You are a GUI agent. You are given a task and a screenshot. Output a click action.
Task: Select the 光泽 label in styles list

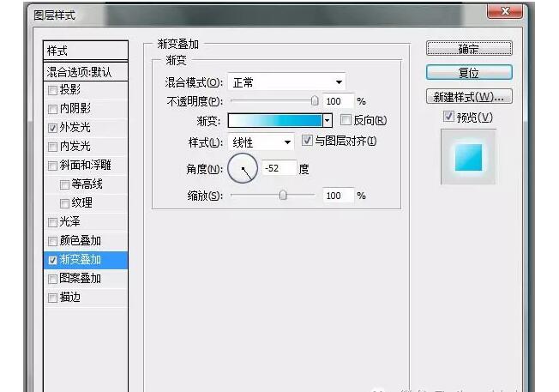[x=70, y=222]
